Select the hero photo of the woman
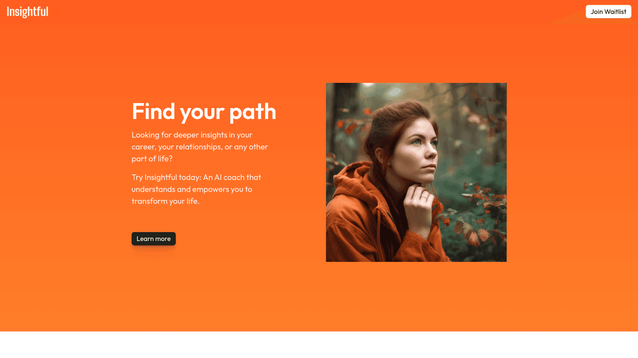The width and height of the screenshot is (638, 358). point(416,172)
